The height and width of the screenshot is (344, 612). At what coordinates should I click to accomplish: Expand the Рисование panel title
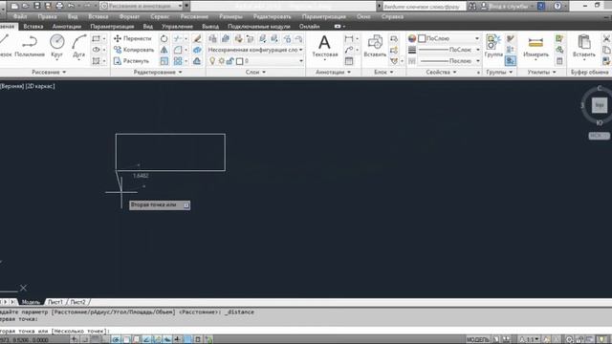(49, 73)
